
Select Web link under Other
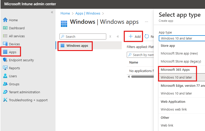167,125
